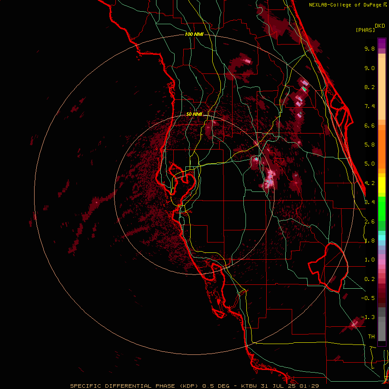Select the 6.6 legend value

coord(370,125)
